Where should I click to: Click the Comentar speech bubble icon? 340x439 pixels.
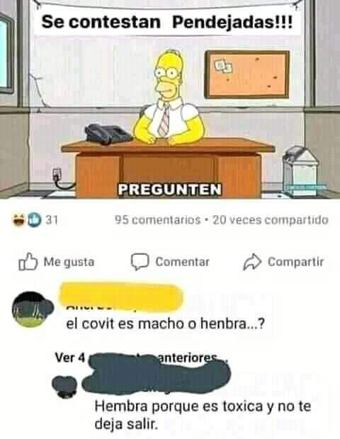tap(140, 262)
